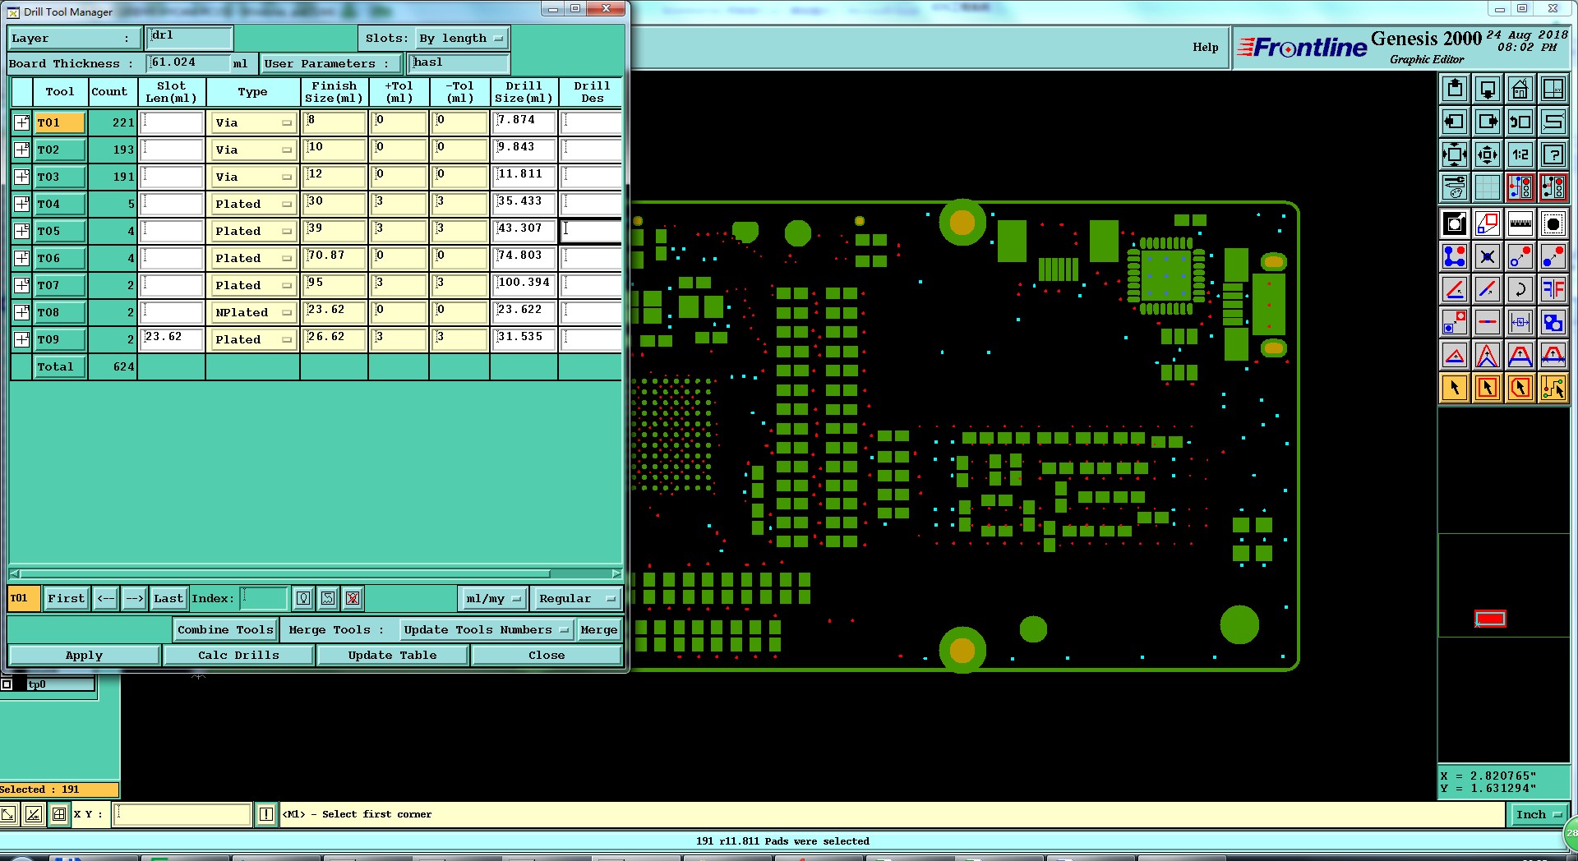Click the pan left icon
1578x861 pixels.
point(1454,122)
